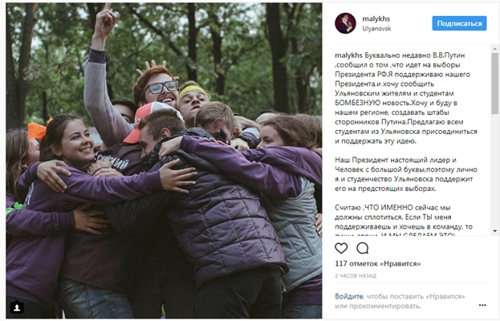Open the «2 часов назад» timestamp
Image resolution: width=500 pixels, height=321 pixels.
356,276
